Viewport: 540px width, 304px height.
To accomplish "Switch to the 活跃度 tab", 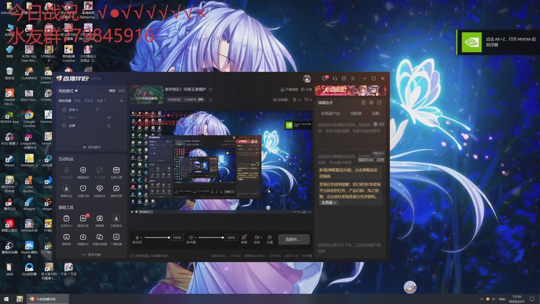I will (356, 113).
